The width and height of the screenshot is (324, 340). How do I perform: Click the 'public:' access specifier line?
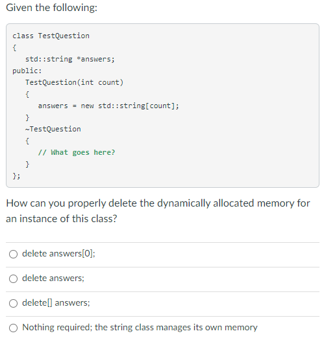coord(27,71)
